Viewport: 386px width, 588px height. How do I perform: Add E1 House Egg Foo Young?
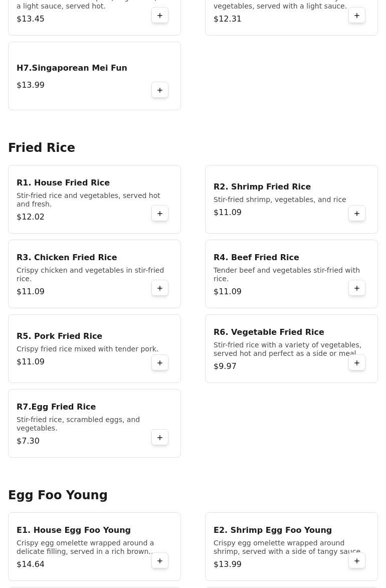click(x=160, y=561)
